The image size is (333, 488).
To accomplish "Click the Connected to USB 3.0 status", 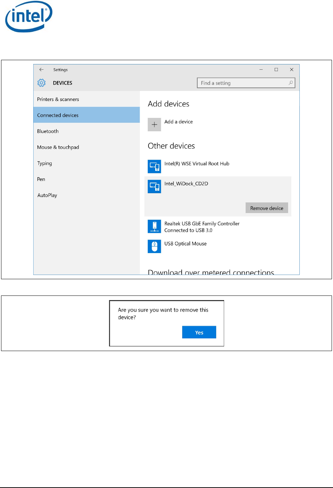I will [188, 230].
